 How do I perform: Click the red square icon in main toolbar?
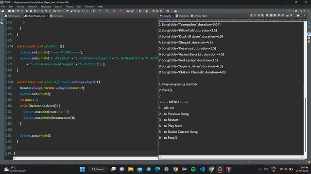[114, 11]
